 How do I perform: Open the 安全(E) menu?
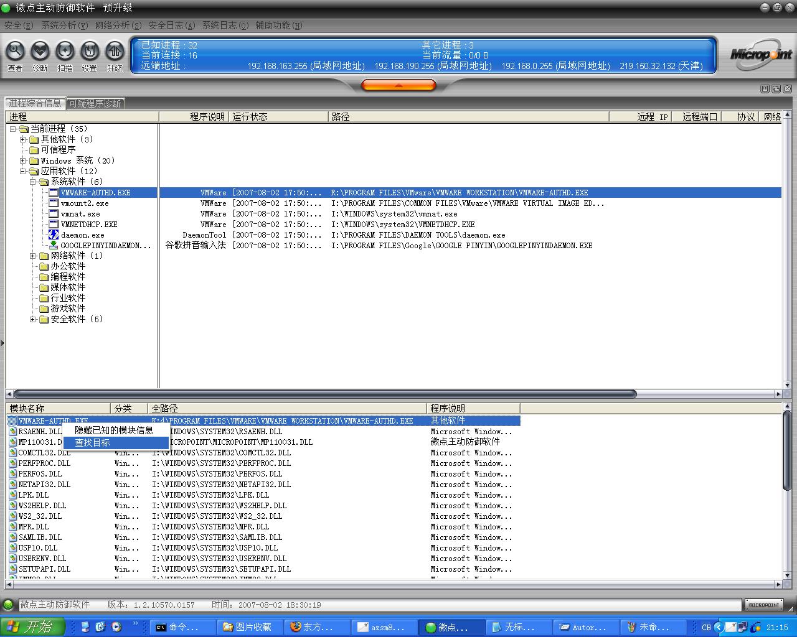(19, 26)
